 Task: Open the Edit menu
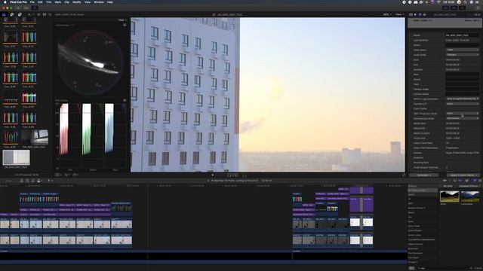pos(40,2)
